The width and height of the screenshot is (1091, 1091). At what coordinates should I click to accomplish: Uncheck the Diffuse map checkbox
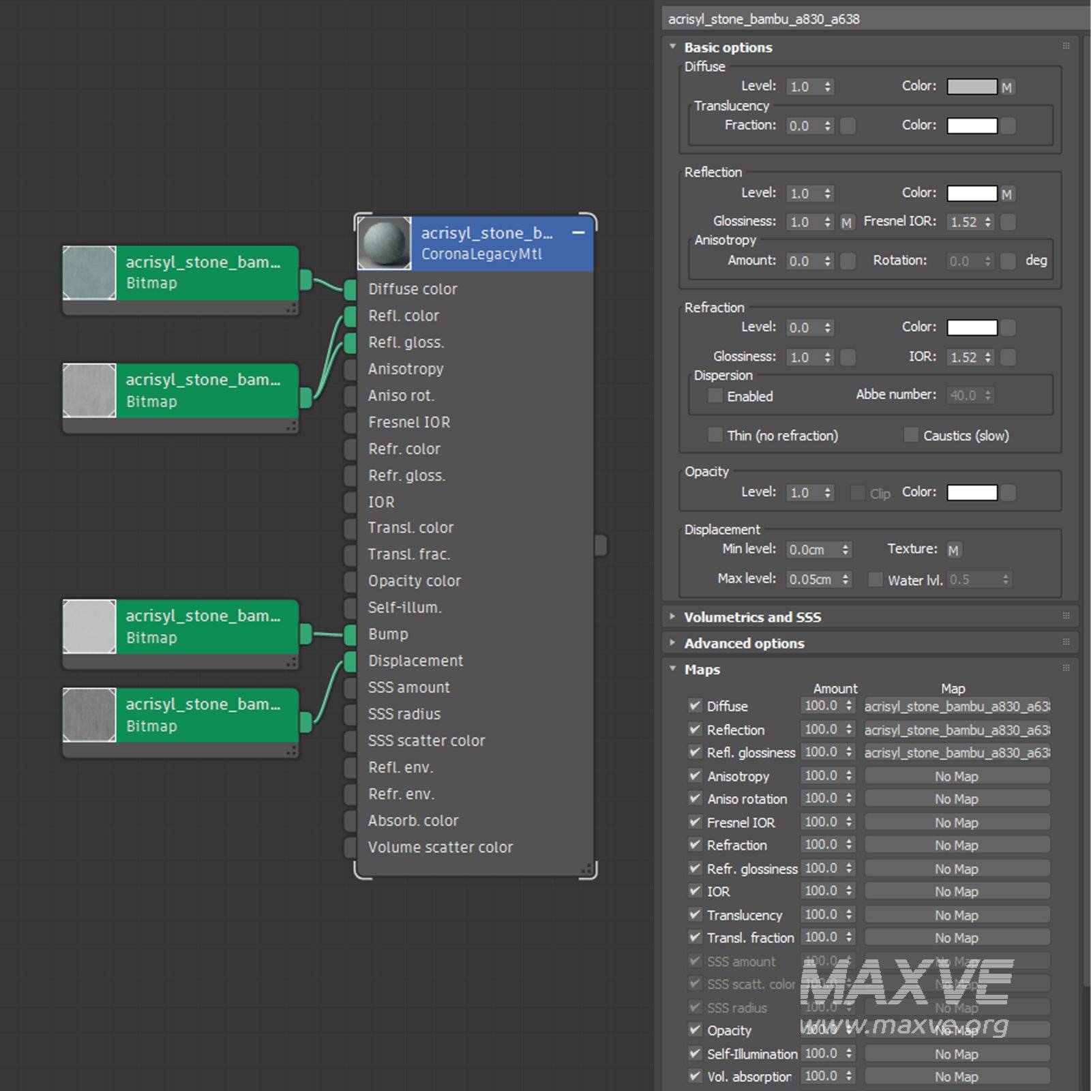point(695,706)
